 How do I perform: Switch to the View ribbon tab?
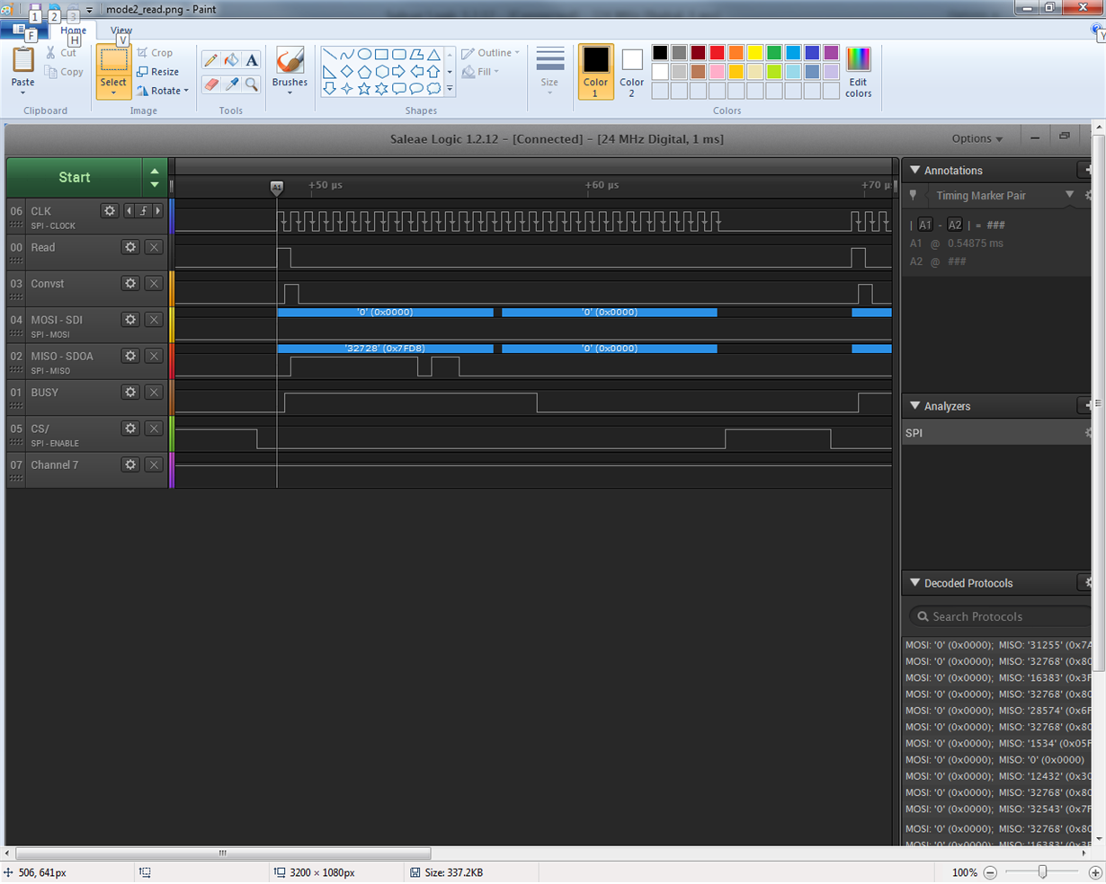click(121, 31)
